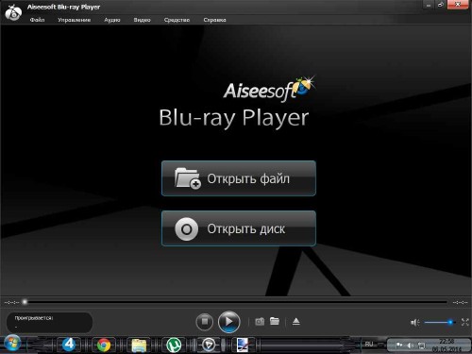Image resolution: width=472 pixels, height=354 pixels.
Task: Open the snapshot folder icon
Action: [275, 321]
